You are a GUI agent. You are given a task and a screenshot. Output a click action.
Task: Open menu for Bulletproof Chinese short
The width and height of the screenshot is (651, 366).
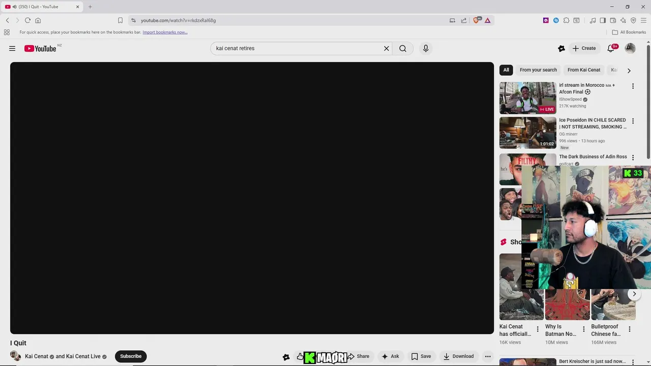click(629, 329)
